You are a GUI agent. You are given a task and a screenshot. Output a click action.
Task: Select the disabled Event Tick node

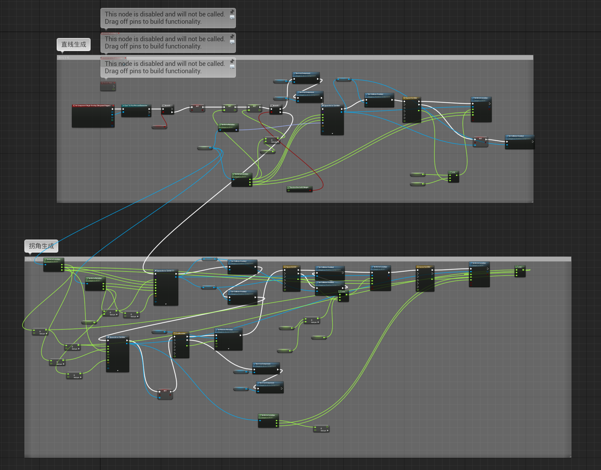[108, 86]
